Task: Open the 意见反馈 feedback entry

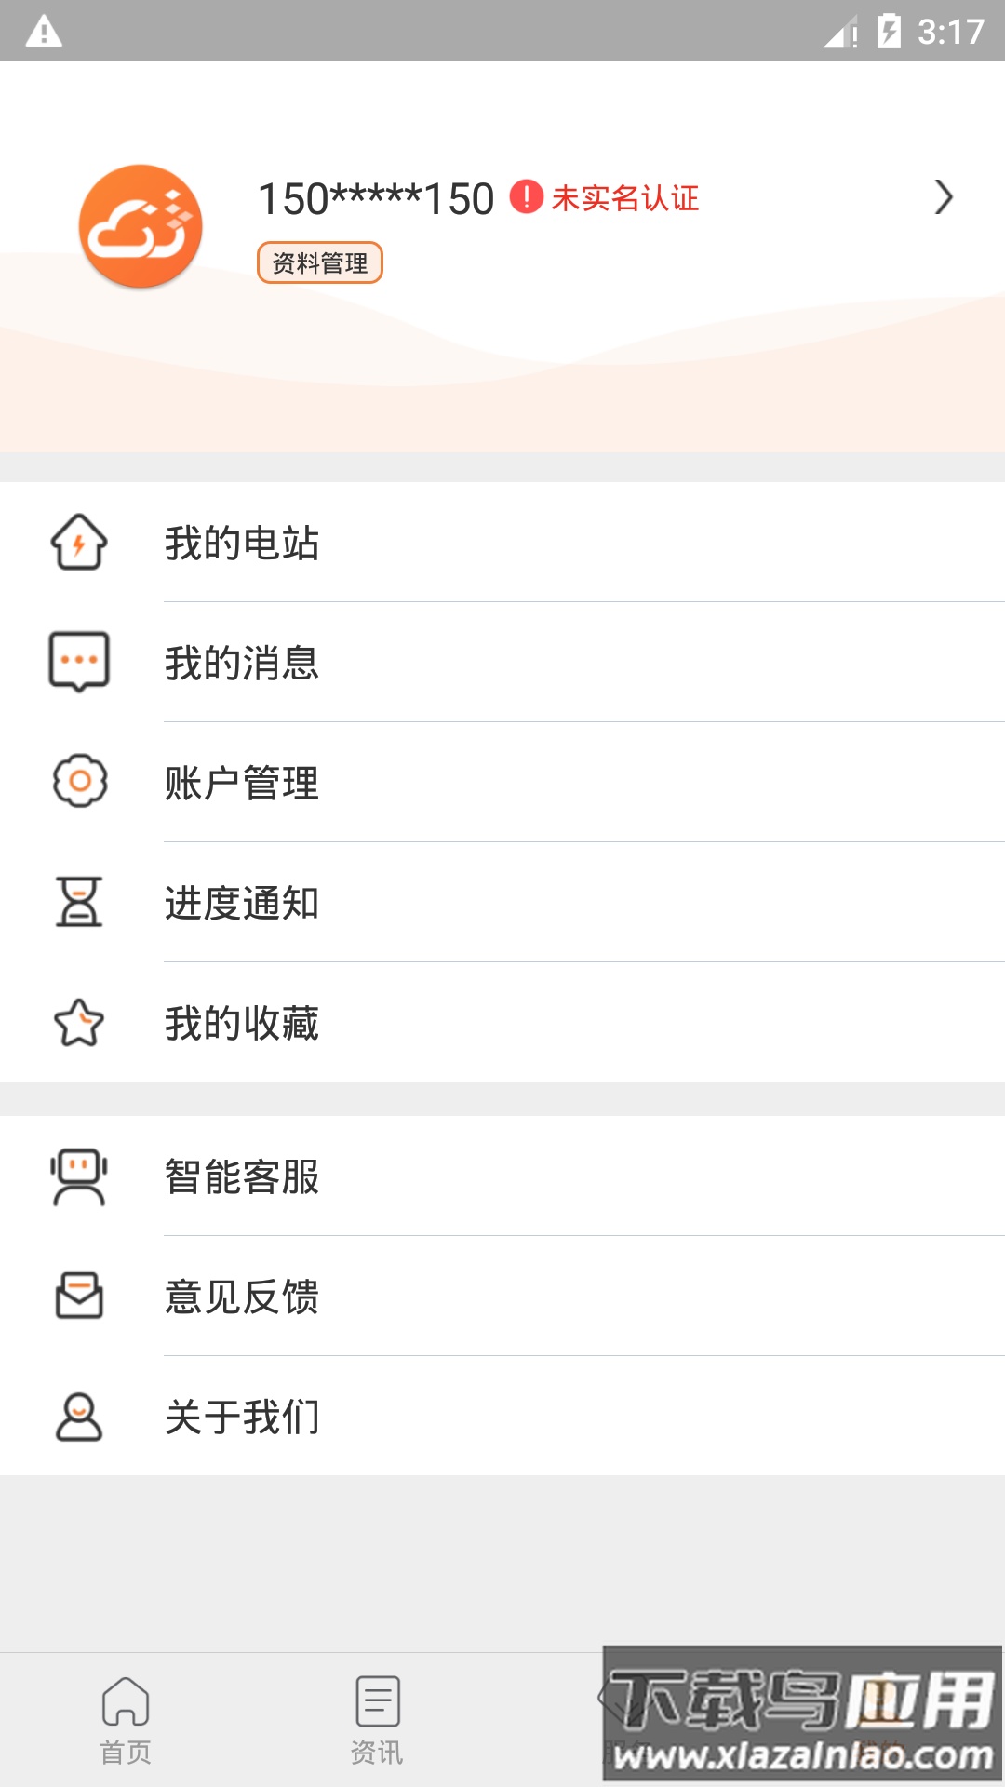Action: tap(242, 1297)
